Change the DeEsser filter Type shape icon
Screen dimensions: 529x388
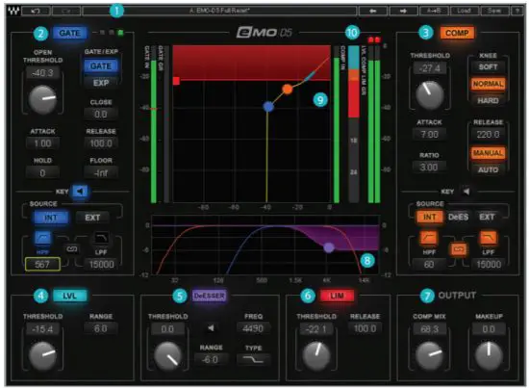[x=253, y=360]
